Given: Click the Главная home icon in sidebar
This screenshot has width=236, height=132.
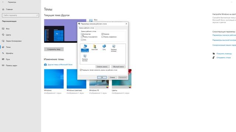Looking at the screenshot, I should pyautogui.click(x=3, y=9).
